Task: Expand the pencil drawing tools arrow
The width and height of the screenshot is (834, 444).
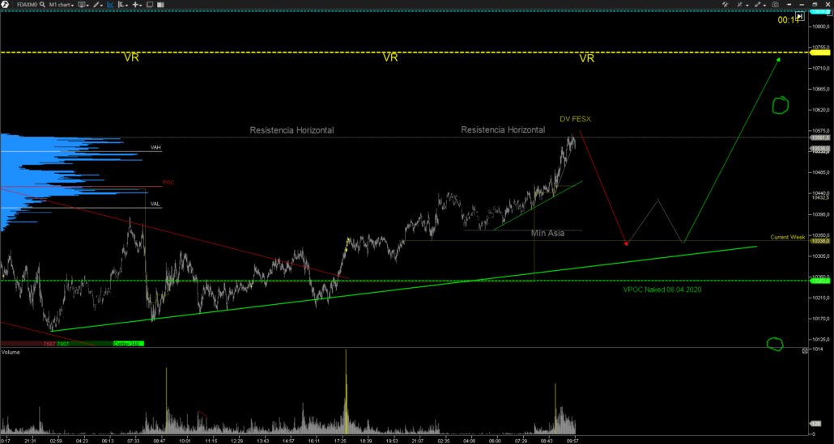Action: pos(101,5)
